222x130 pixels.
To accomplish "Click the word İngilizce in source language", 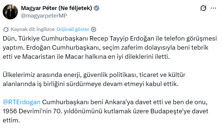I will 45,29.
